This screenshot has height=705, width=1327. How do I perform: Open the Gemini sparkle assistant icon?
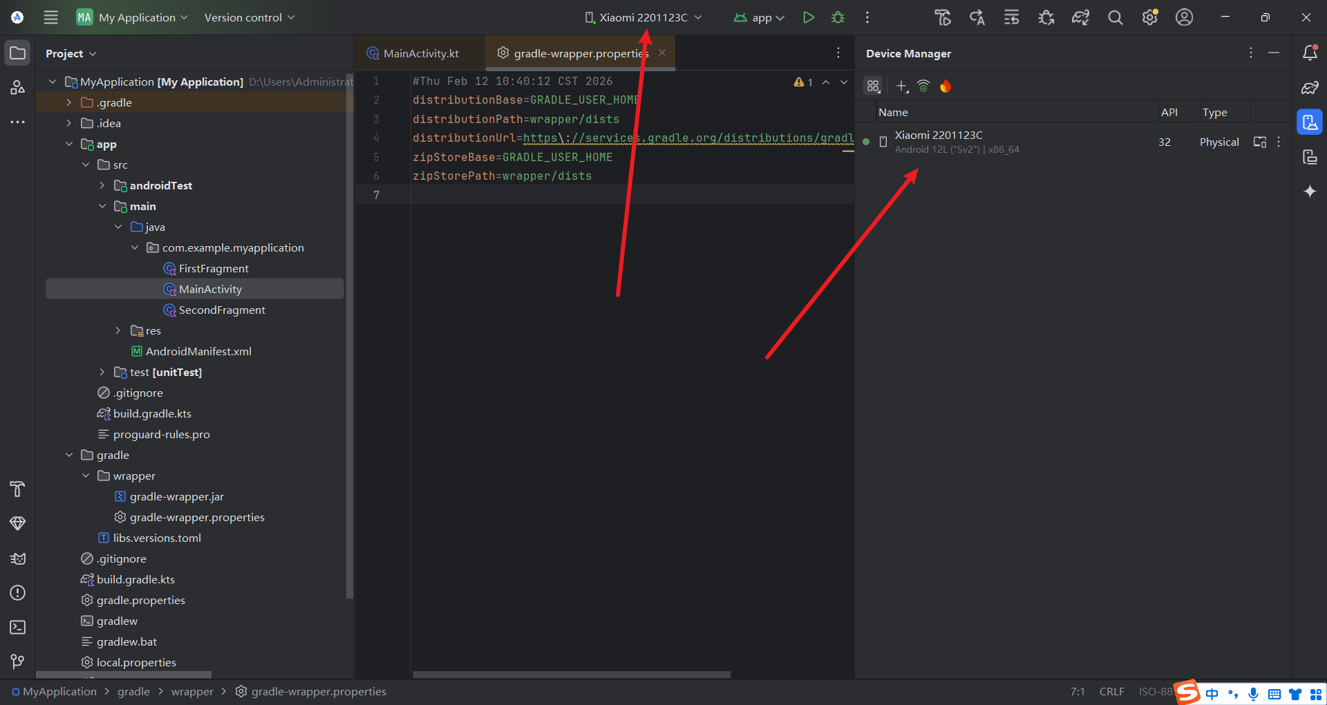1310,191
